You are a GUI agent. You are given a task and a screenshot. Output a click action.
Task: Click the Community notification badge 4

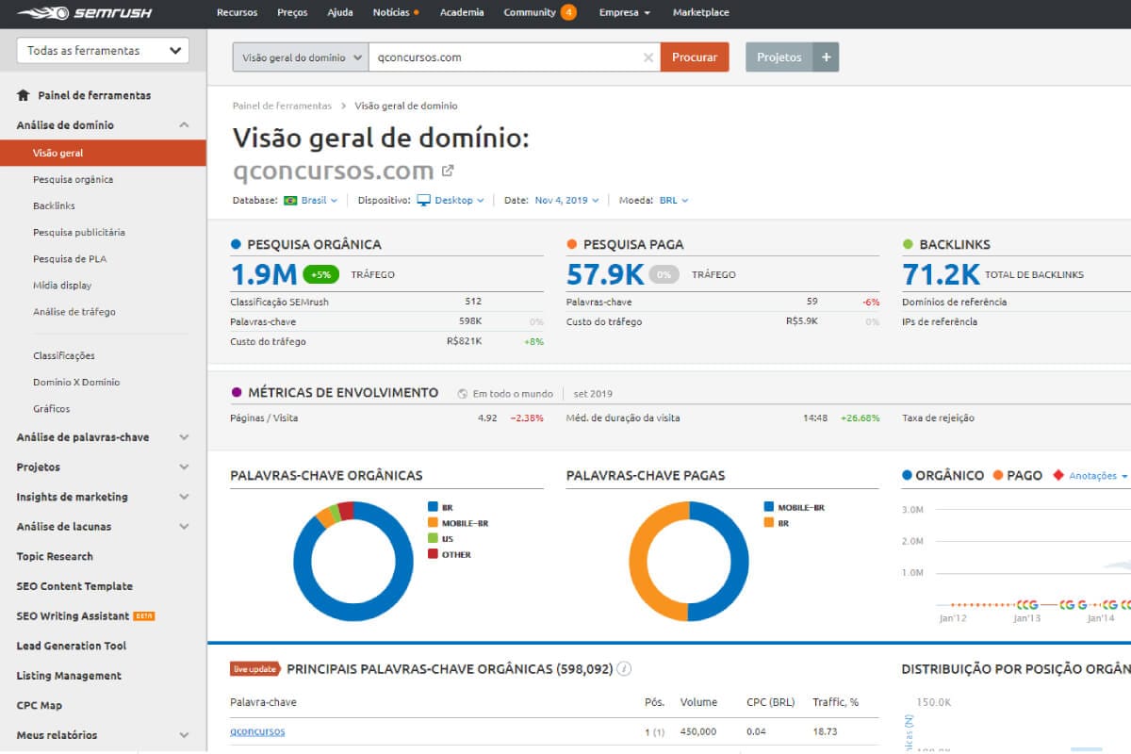coord(568,12)
